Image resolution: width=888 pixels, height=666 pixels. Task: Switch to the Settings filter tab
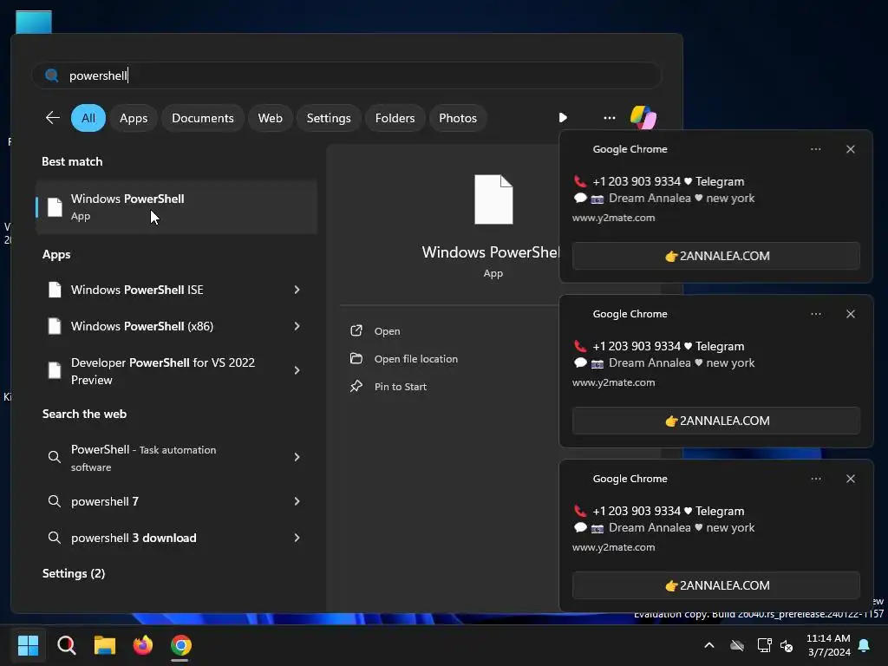pos(329,118)
